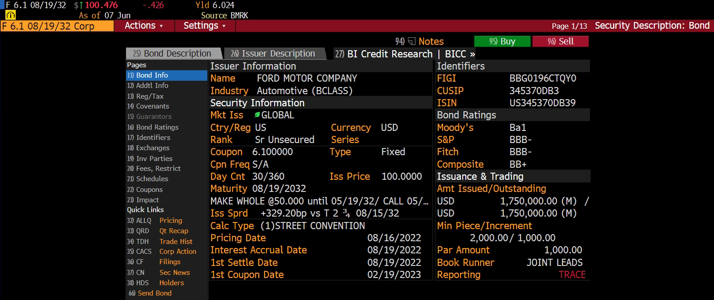This screenshot has width=714, height=300.
Task: Open the Settings dropdown menu
Action: pyautogui.click(x=205, y=26)
